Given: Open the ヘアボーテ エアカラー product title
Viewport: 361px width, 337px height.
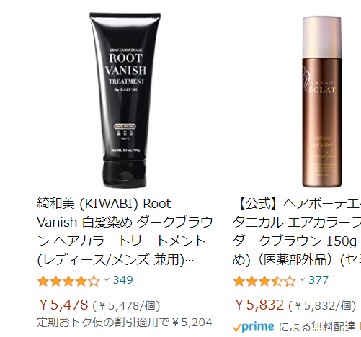Looking at the screenshot, I should (297, 232).
